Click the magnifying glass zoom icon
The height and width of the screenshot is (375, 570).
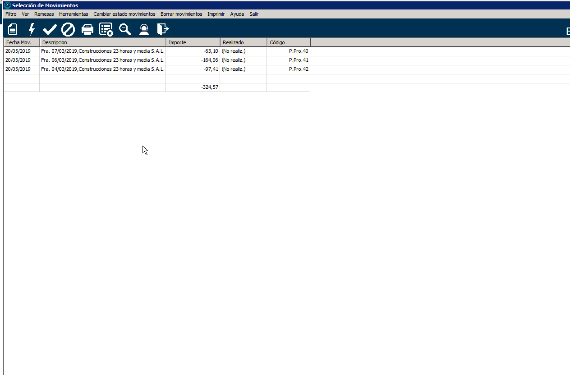click(125, 30)
